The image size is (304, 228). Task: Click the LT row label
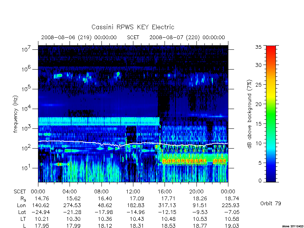[x=23, y=219]
